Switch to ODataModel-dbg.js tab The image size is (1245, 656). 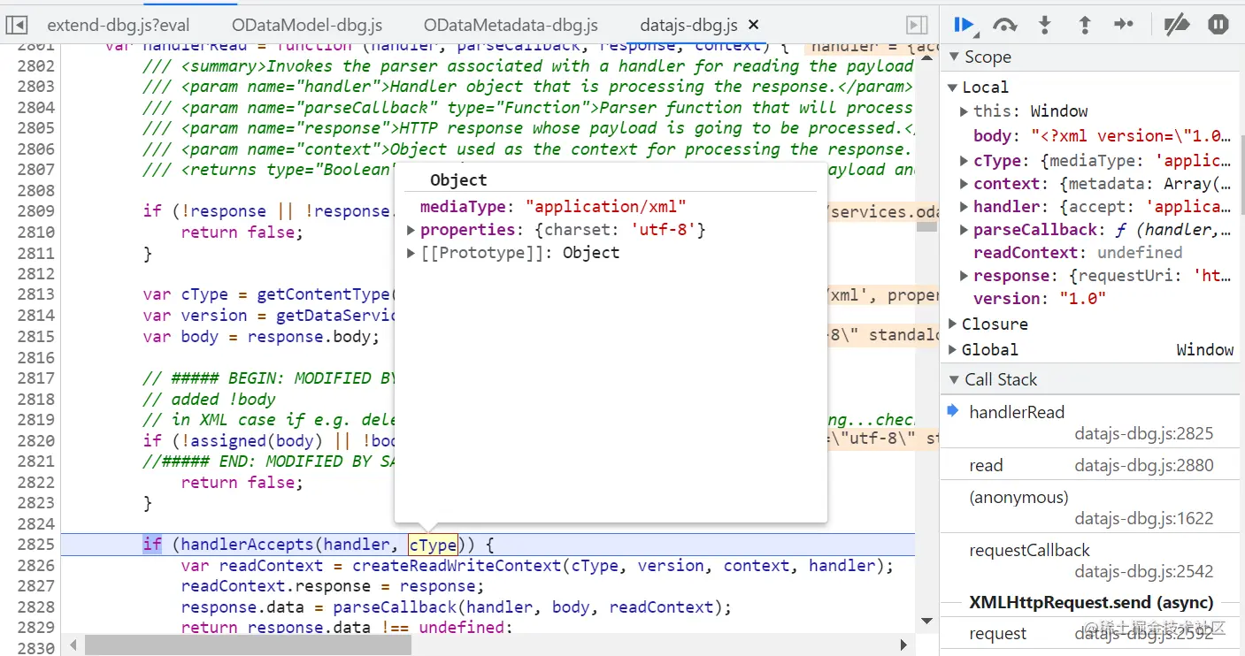[x=306, y=26]
